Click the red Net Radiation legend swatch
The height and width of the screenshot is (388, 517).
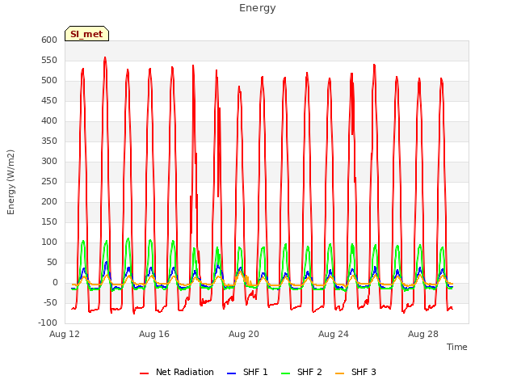(144, 373)
